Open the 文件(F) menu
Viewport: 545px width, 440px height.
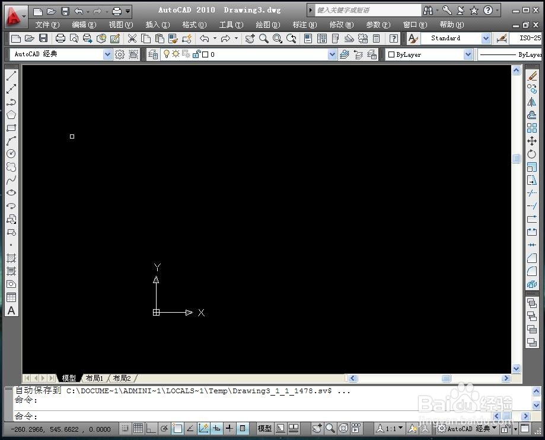tap(47, 25)
